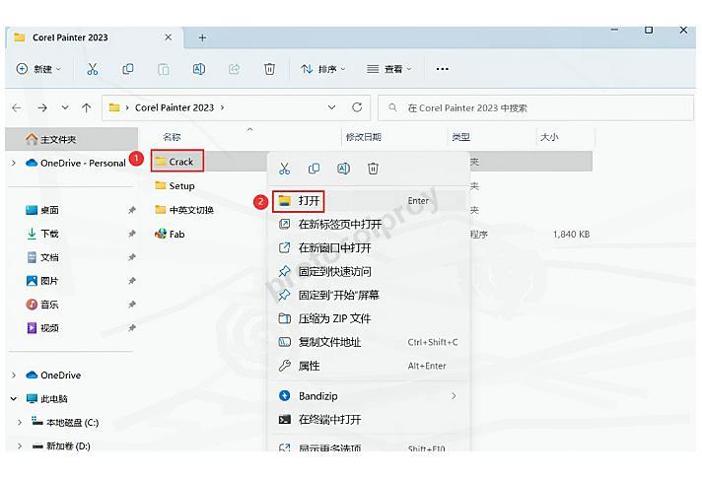Click the Paste icon in the top toolbar
The width and height of the screenshot is (702, 479).
(x=164, y=69)
